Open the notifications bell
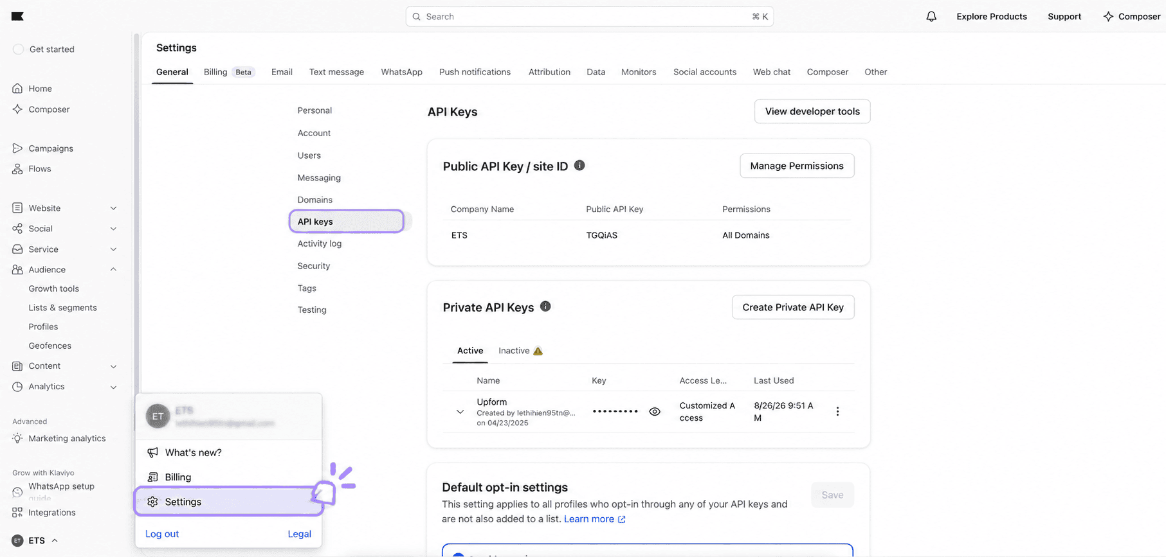Viewport: 1166px width, 557px height. tap(931, 17)
